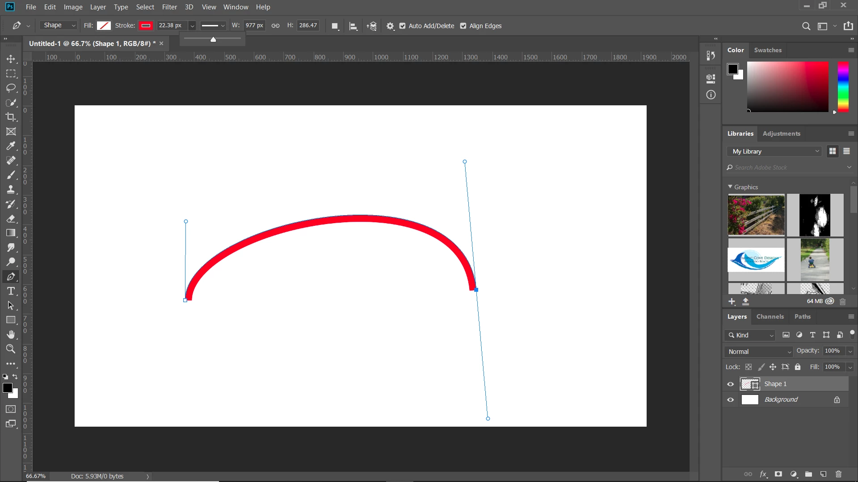
Task: Open the Filter menu
Action: 169,7
